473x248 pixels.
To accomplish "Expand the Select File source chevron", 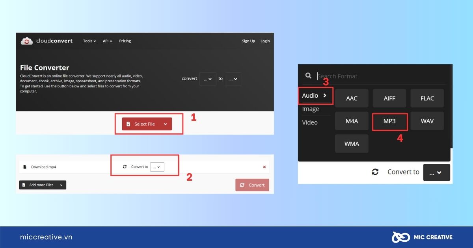I will point(165,124).
